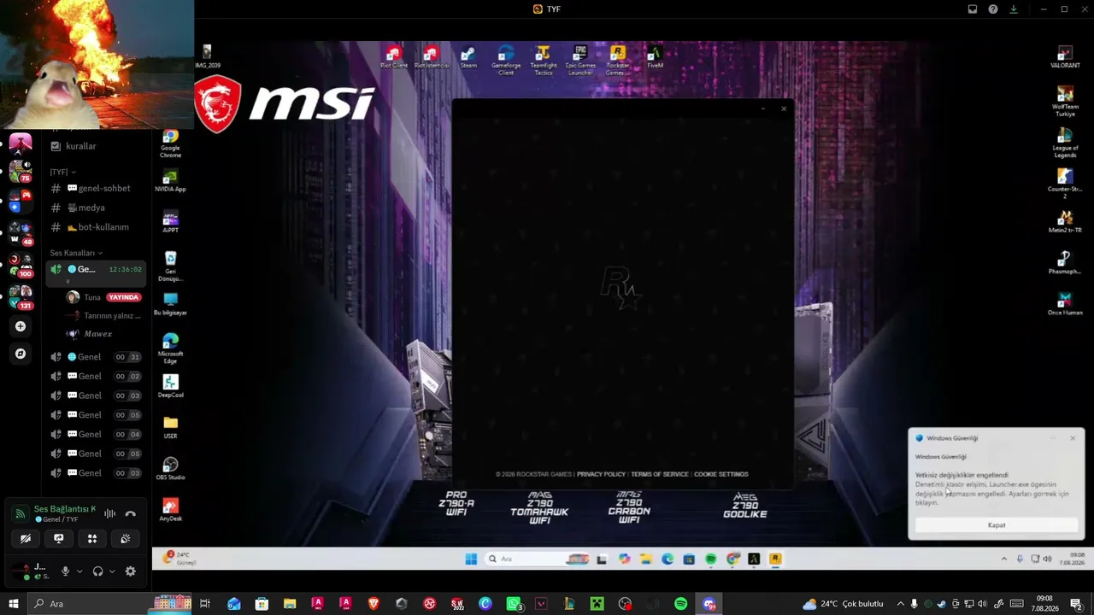1094x615 pixels.
Task: Toggle Discord noise suppression waveform icon
Action: coord(109,513)
